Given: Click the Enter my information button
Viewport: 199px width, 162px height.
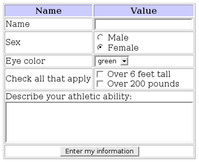Looking at the screenshot, I should click(99, 151).
